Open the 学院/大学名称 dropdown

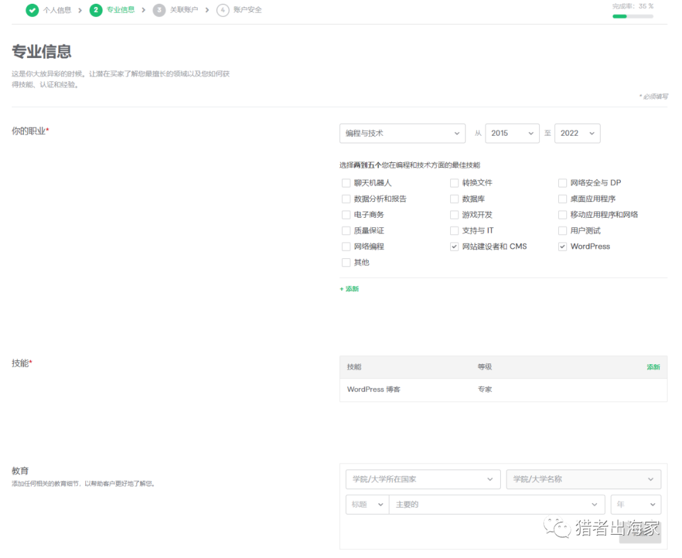583,479
